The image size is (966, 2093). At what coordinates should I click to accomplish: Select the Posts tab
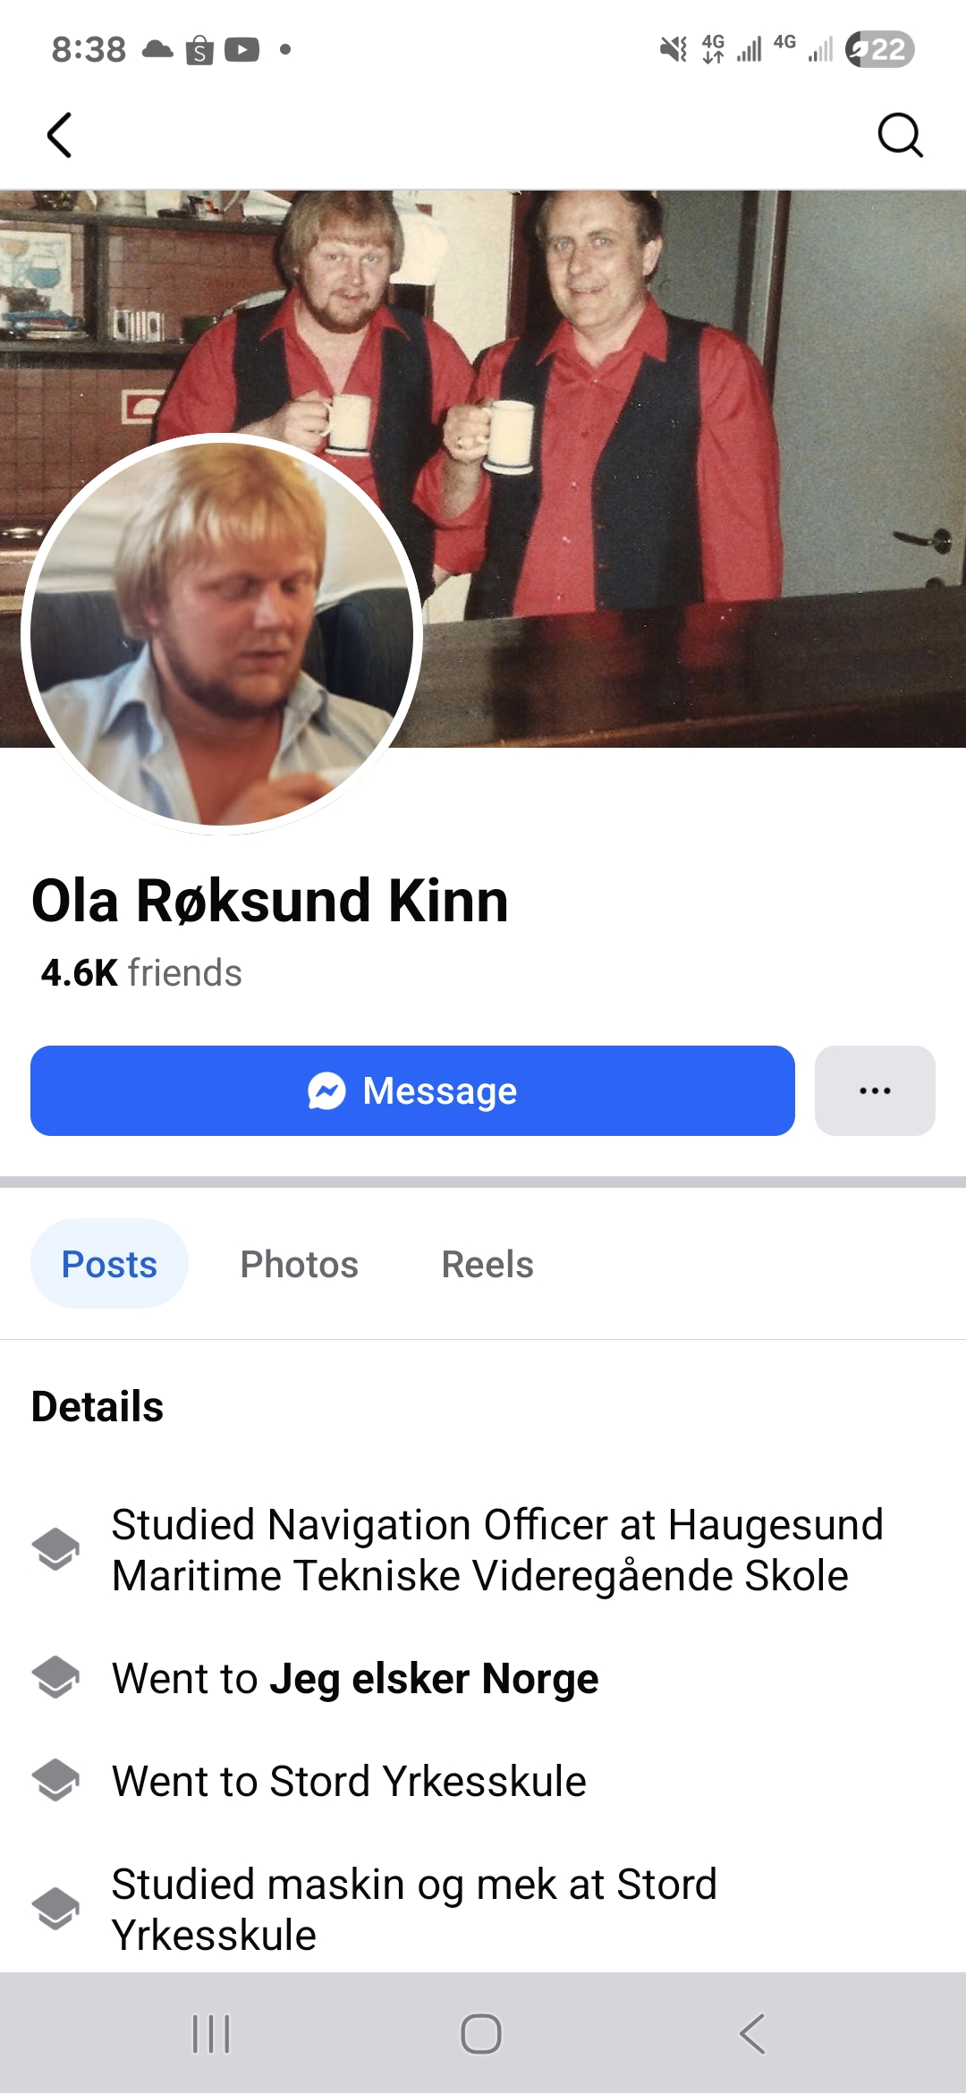pyautogui.click(x=109, y=1264)
